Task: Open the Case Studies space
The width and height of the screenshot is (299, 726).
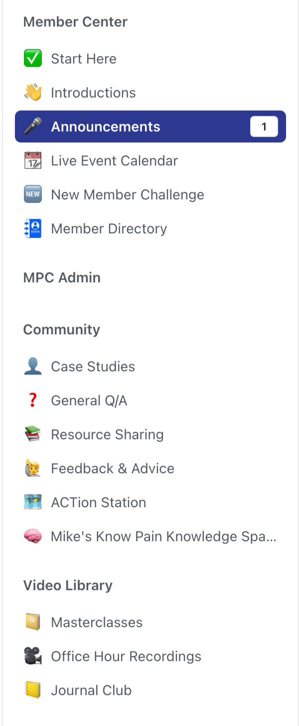Action: tap(93, 366)
